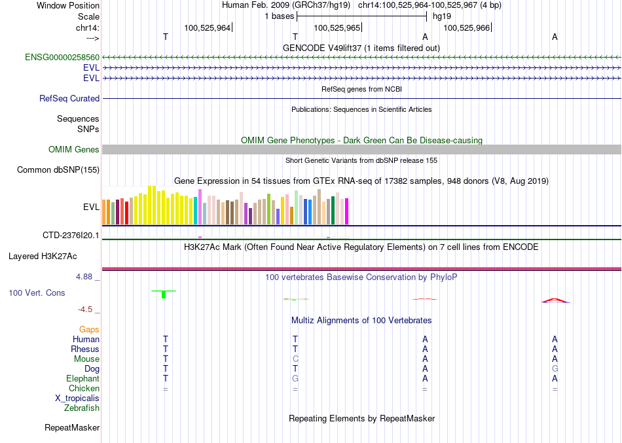Click the chr14: ruler label
622x443 pixels.
pos(87,27)
